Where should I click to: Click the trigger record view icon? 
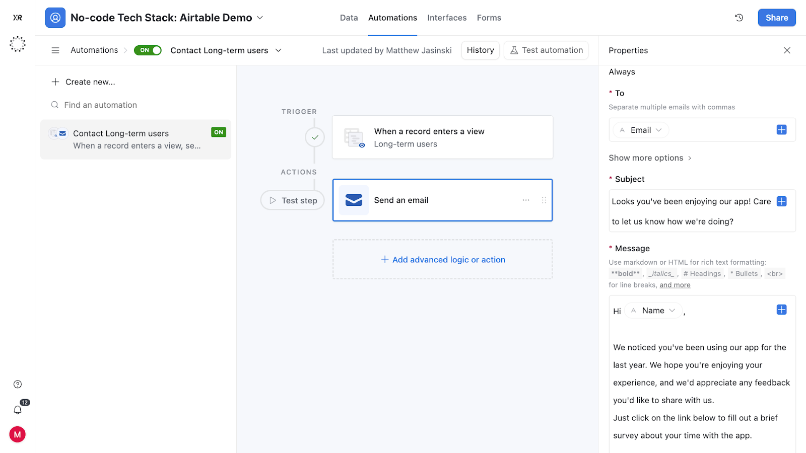tap(354, 137)
